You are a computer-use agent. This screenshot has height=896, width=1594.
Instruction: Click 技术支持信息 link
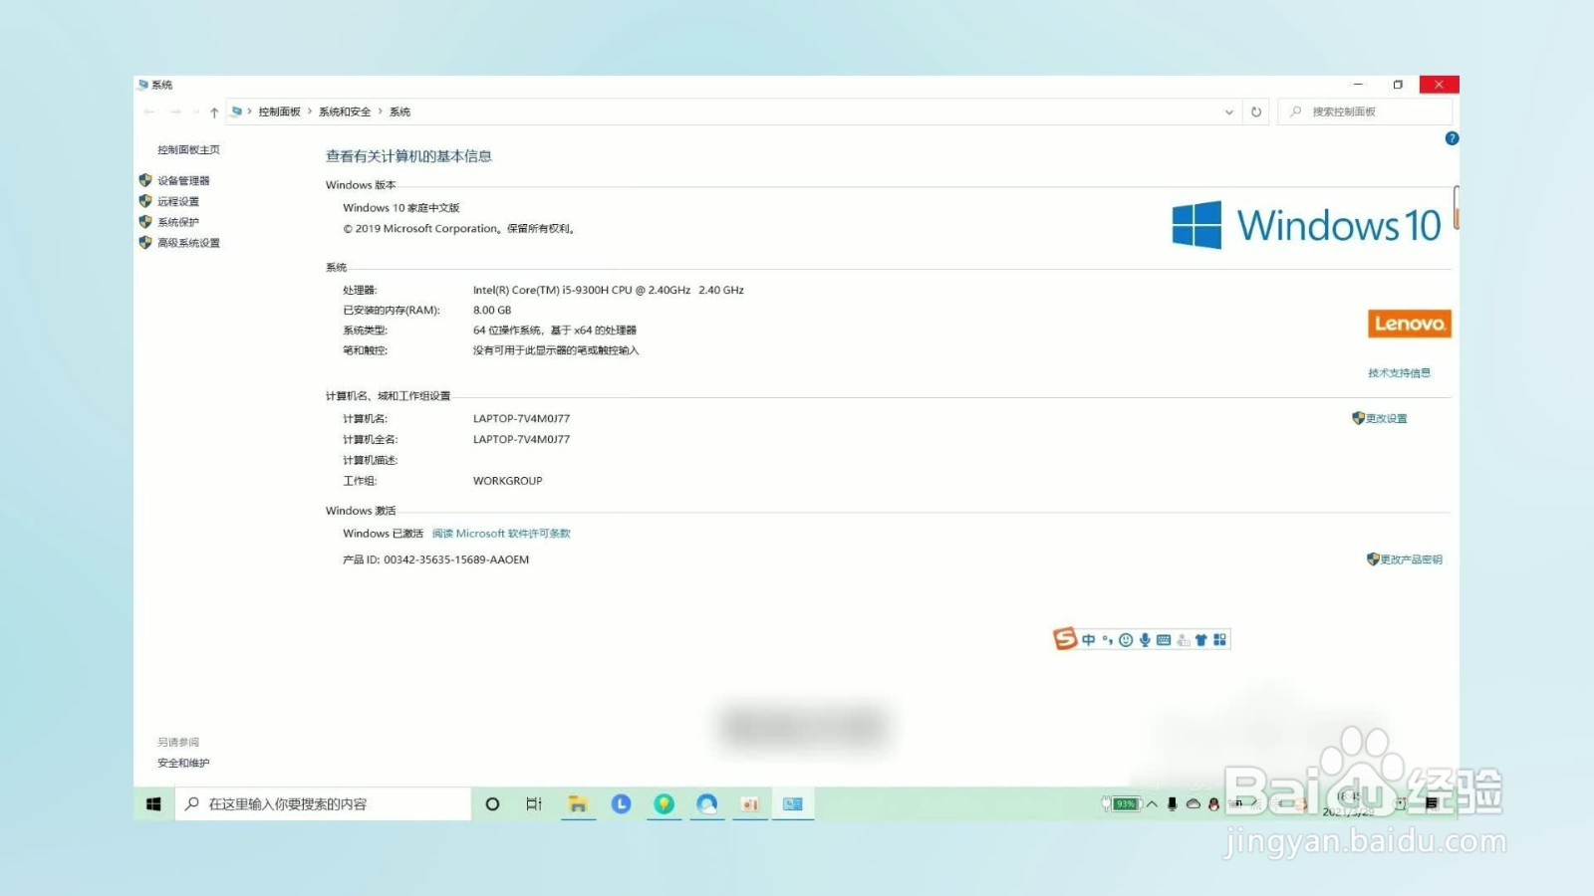pos(1399,373)
